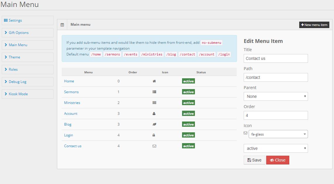The width and height of the screenshot is (334, 184).
Task: Click the calendar icon in Main menu header
Action: [62, 25]
